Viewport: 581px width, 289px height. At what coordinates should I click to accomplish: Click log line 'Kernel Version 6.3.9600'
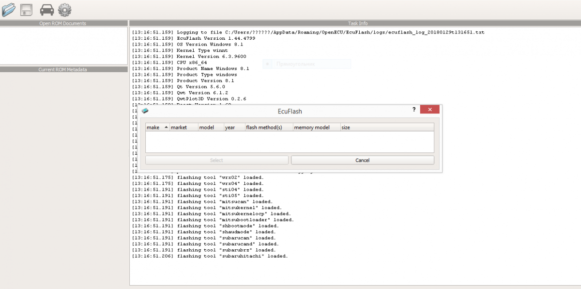tap(189, 56)
